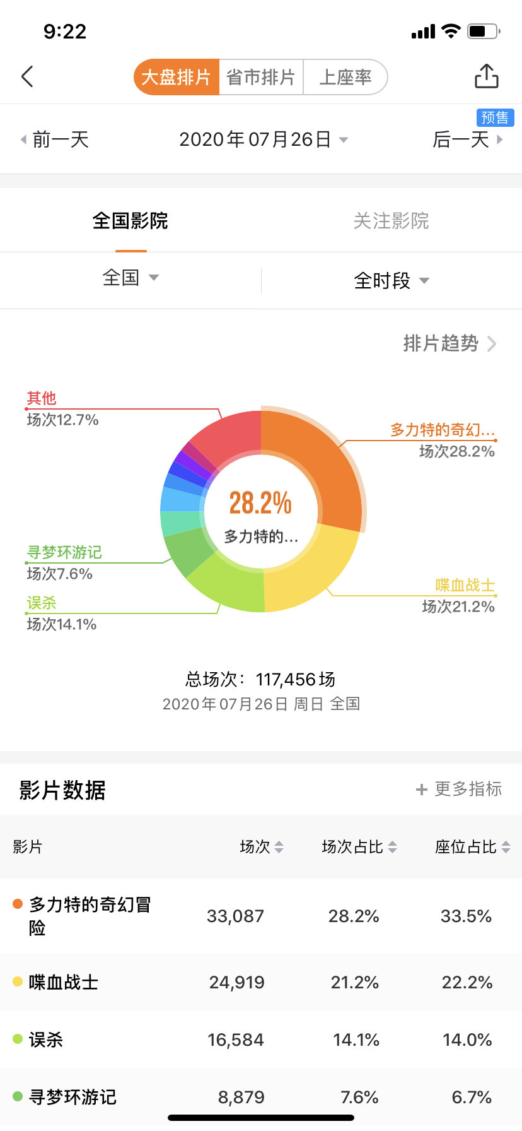Switch to 上座率 segment
Screen dimensions: 522x1131
tap(345, 78)
